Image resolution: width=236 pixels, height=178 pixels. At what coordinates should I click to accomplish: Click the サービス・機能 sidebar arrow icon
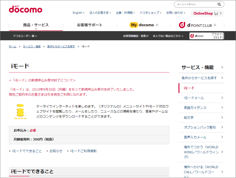[222, 68]
